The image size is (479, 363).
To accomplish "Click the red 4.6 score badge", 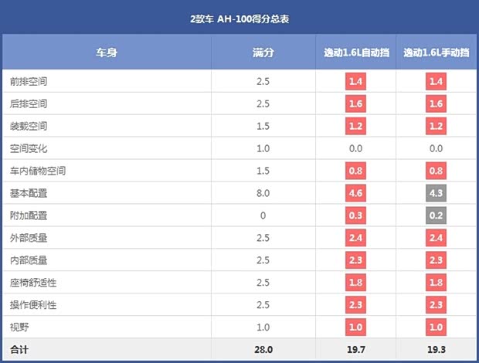I will [355, 193].
